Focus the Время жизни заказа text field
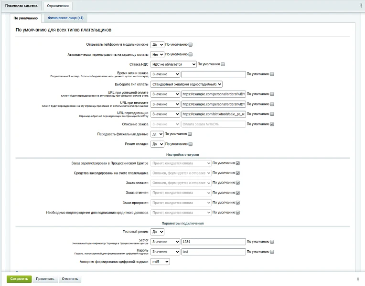Viewport: 365px width, 286px height. [214, 74]
